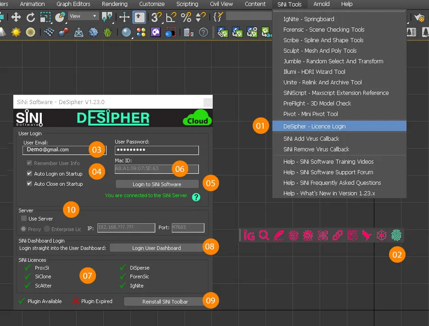Screen dimensions: 429x326
Task: Click Login to SiNi Software button
Action: point(157,184)
